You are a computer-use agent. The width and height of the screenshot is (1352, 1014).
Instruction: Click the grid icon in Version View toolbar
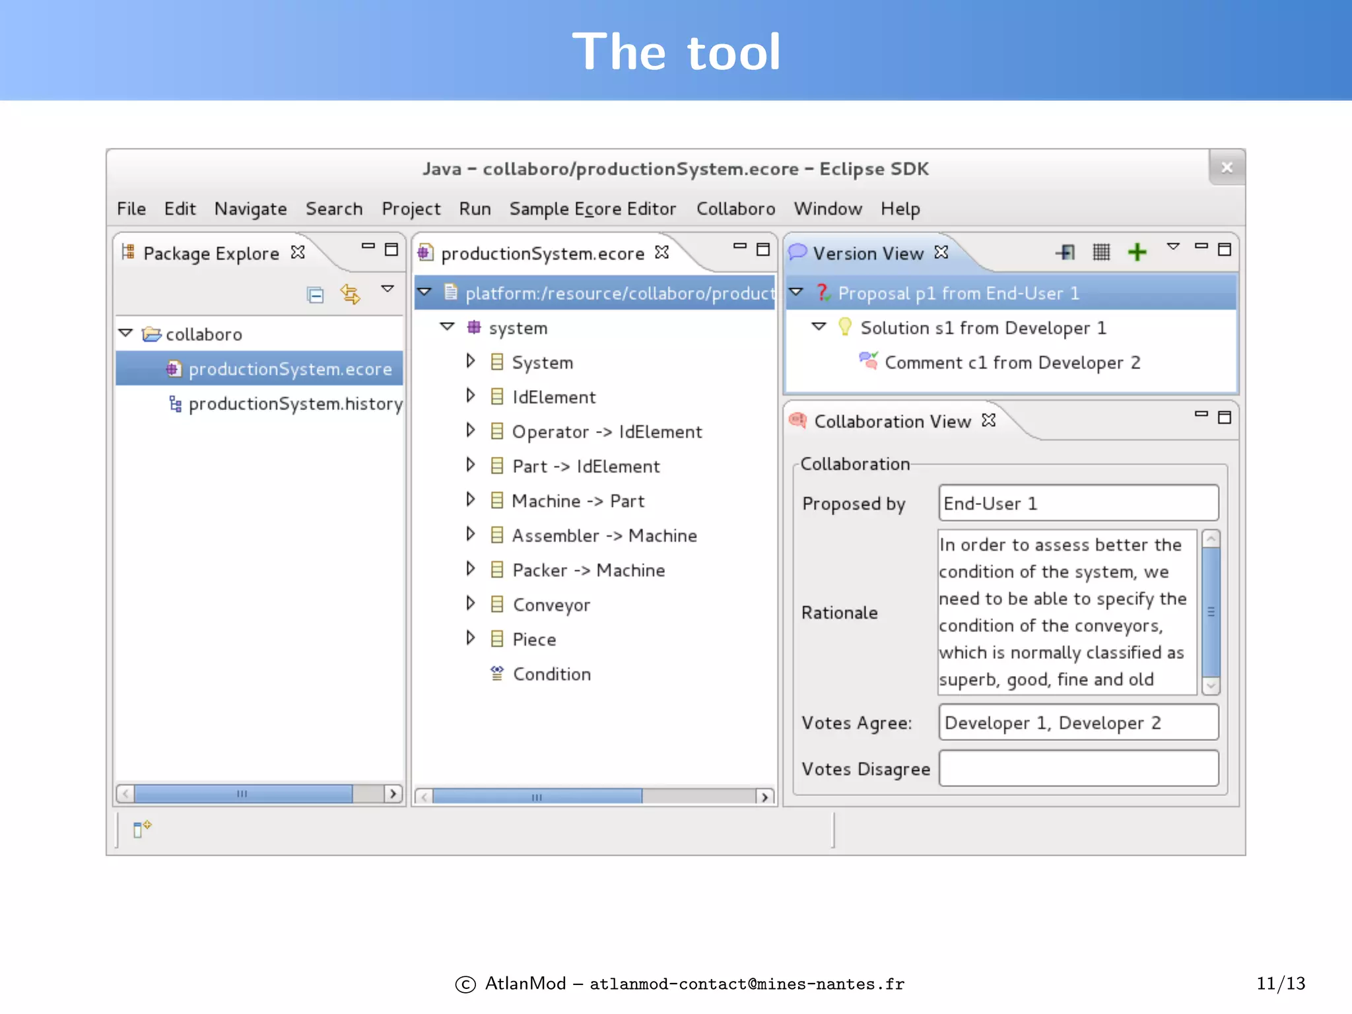click(x=1101, y=252)
